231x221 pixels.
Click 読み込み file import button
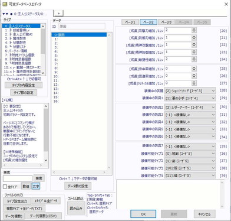click(x=76, y=208)
